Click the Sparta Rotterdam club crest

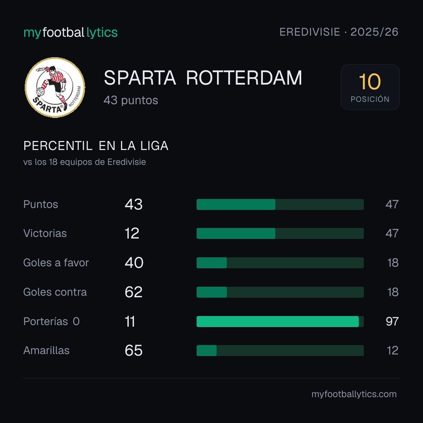click(x=55, y=87)
